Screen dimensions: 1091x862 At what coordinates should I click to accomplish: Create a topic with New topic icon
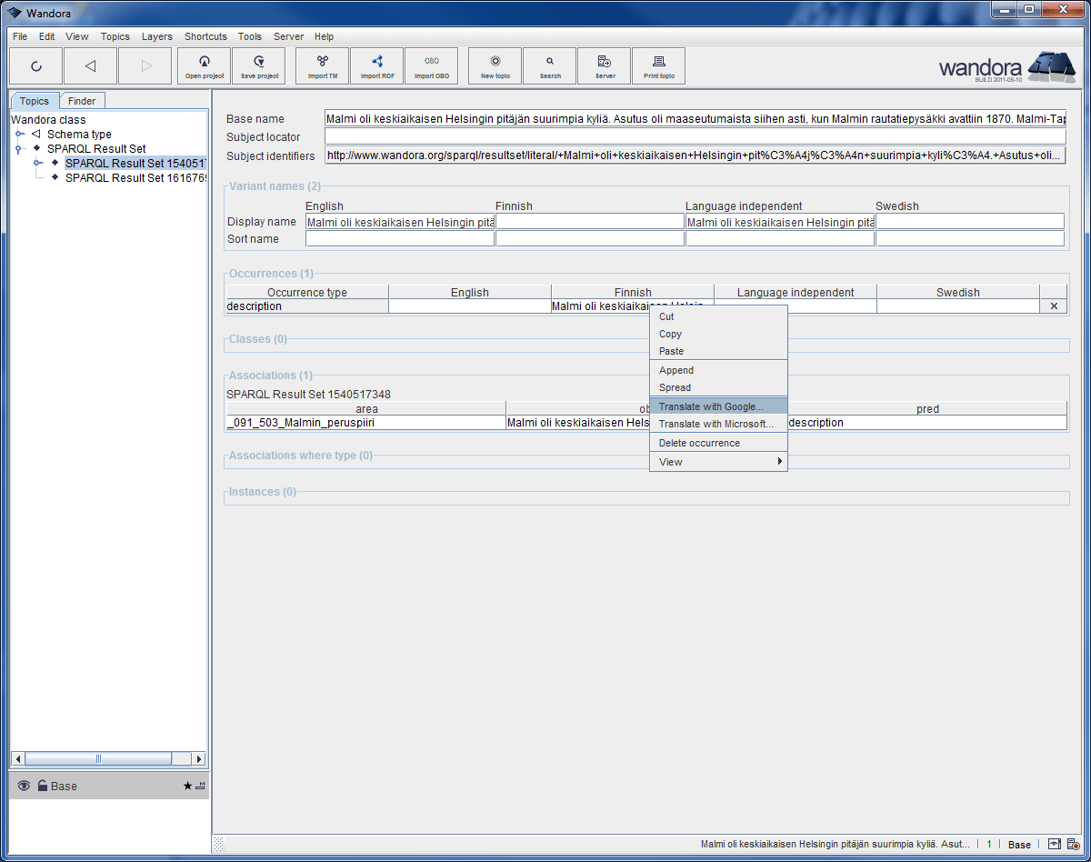(494, 65)
